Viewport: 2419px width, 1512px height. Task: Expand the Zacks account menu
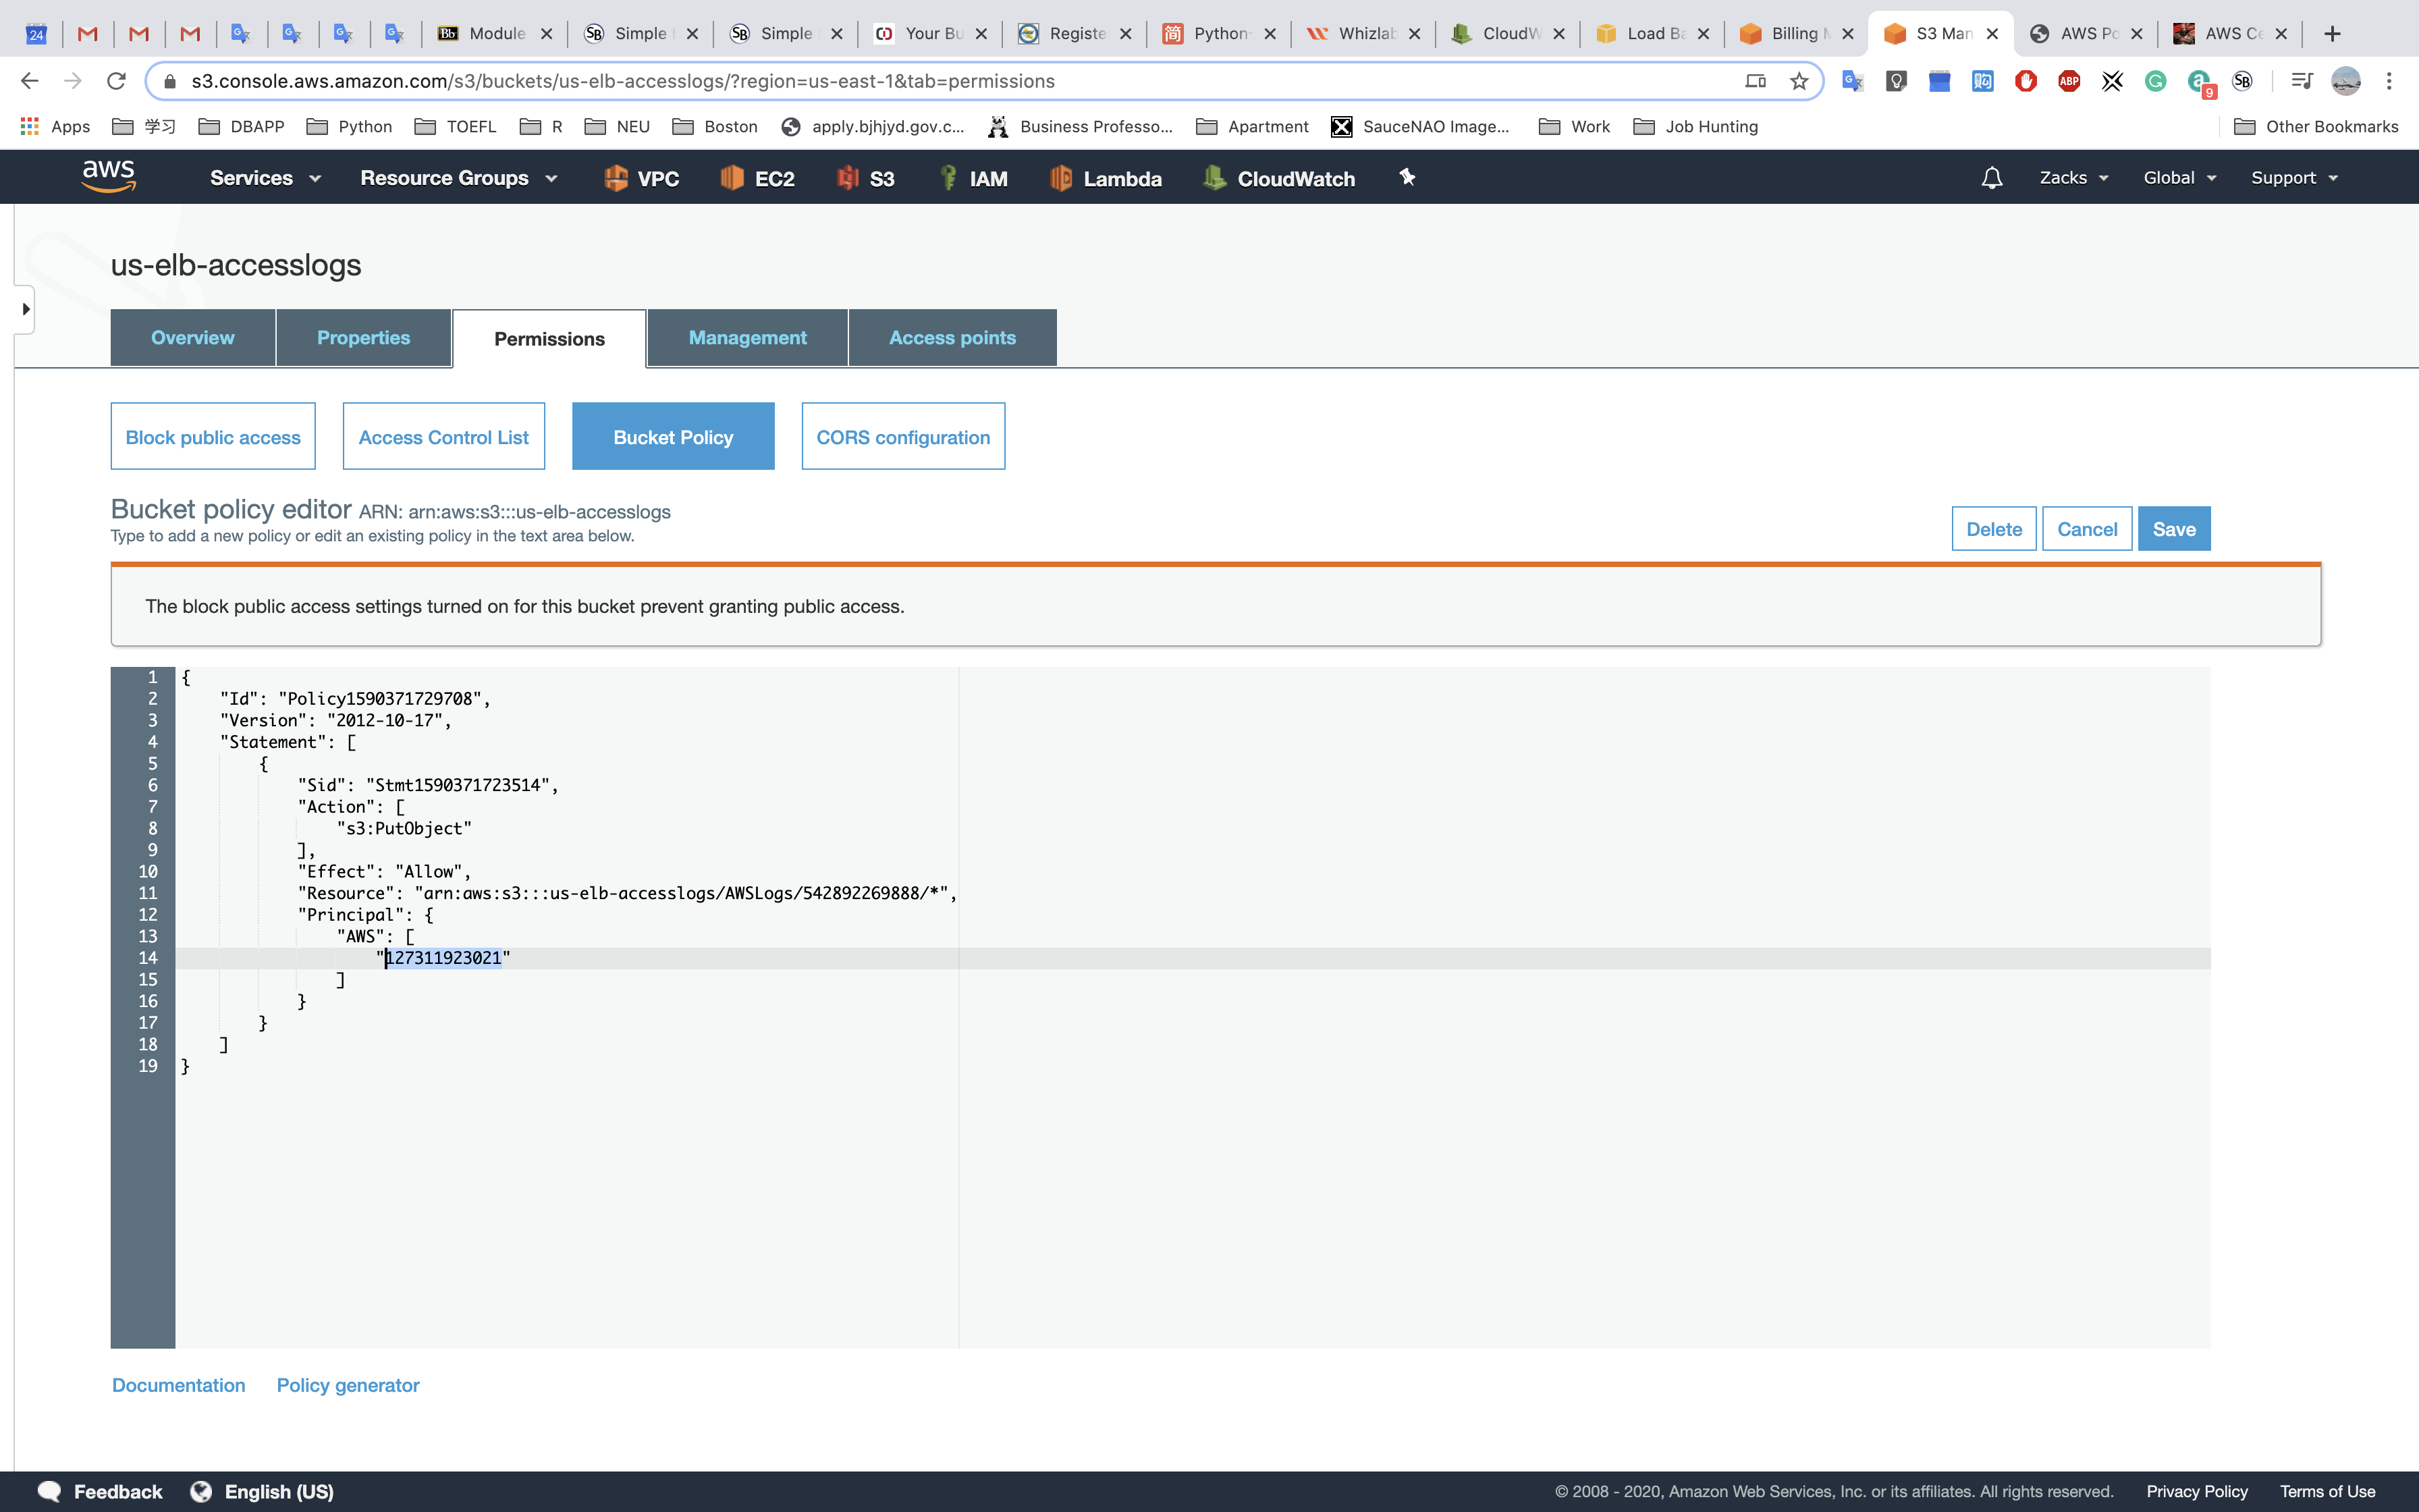pos(2073,178)
